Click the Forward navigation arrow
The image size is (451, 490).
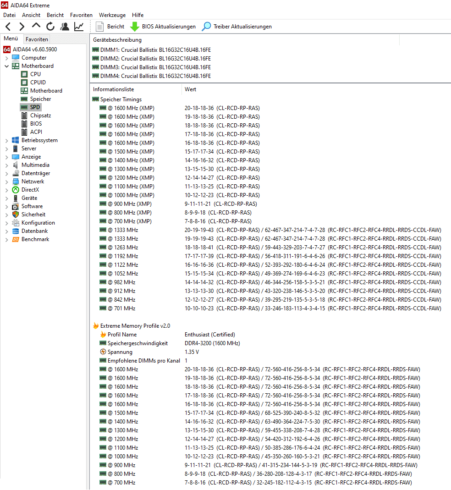pos(22,27)
